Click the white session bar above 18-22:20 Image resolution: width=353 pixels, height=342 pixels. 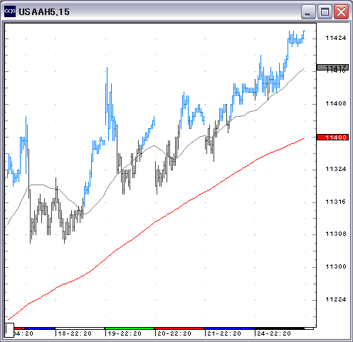(80, 328)
